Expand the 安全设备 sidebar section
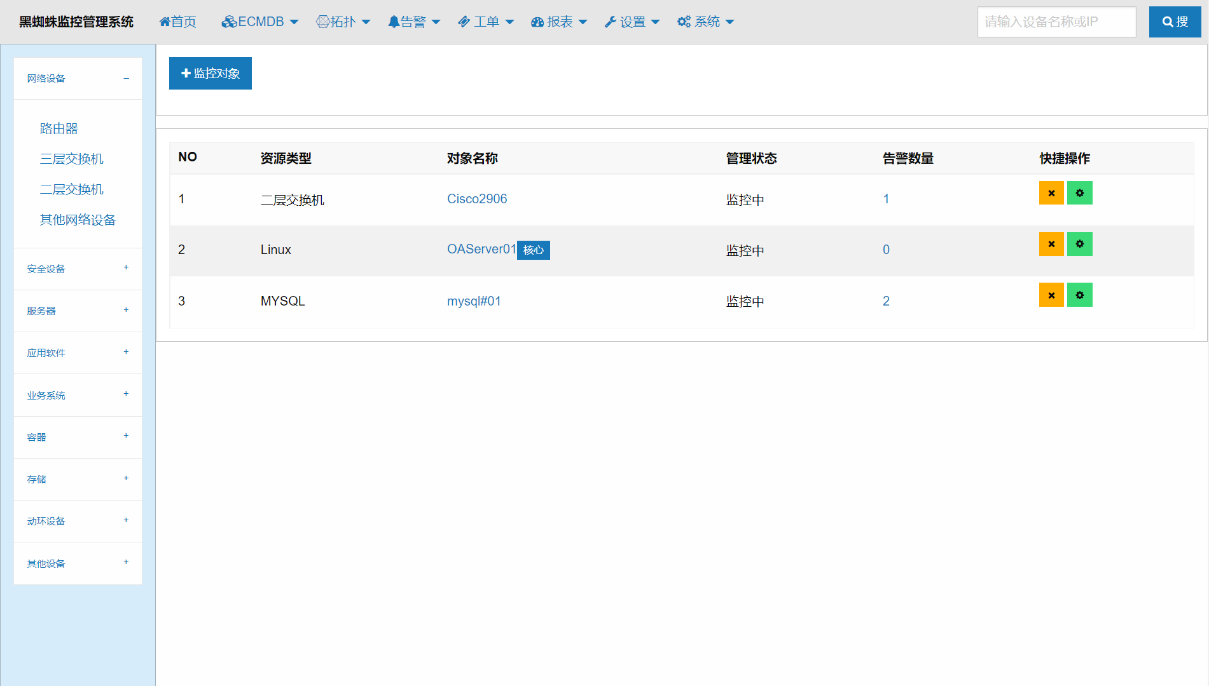Image resolution: width=1209 pixels, height=686 pixels. (x=126, y=268)
